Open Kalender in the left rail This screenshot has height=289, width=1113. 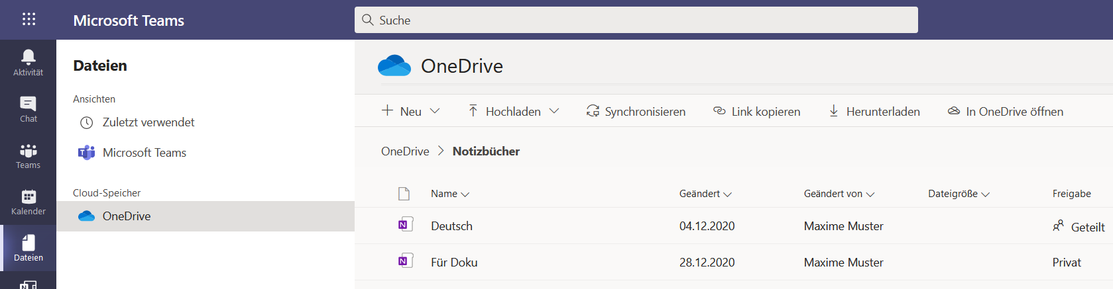point(28,202)
